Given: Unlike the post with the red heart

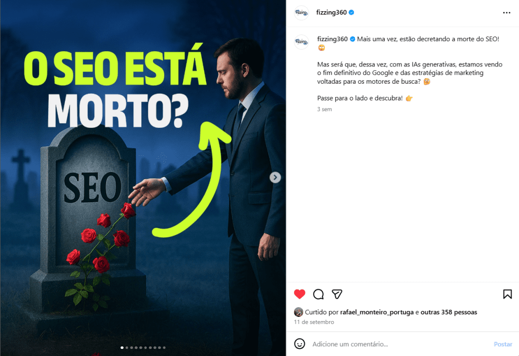Looking at the screenshot, I should click(300, 294).
